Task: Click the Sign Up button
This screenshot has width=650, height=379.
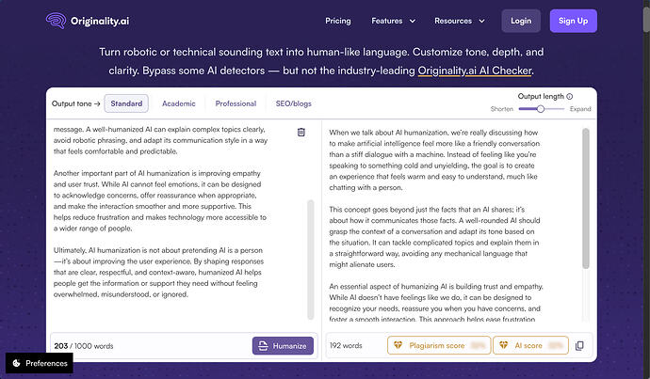Action: pos(574,21)
